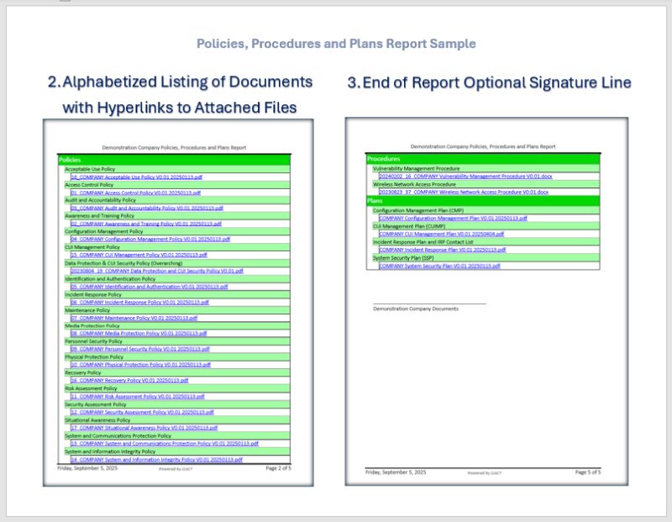Open the Awareness and Training Policy pdf link
The image size is (672, 522).
click(145, 224)
